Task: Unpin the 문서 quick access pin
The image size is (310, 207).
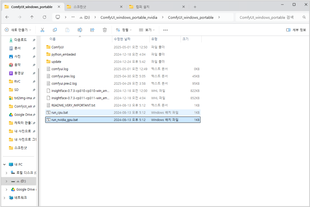Action: [x=34, y=48]
